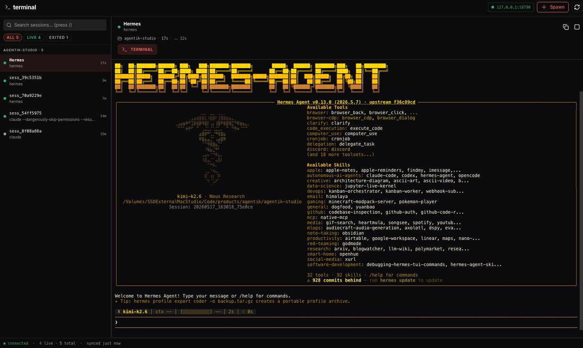Click the Hermes Agent v0.13.0 version title
This screenshot has width=583, height=348.
pyautogui.click(x=346, y=102)
